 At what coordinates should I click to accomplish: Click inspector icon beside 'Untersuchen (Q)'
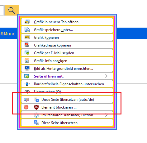click(27, 92)
